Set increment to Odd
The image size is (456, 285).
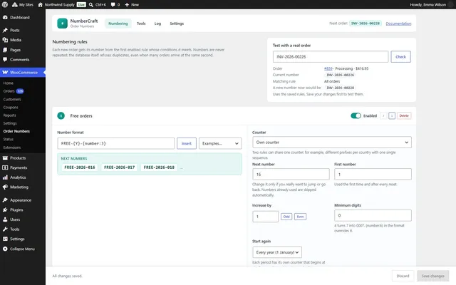click(x=286, y=217)
